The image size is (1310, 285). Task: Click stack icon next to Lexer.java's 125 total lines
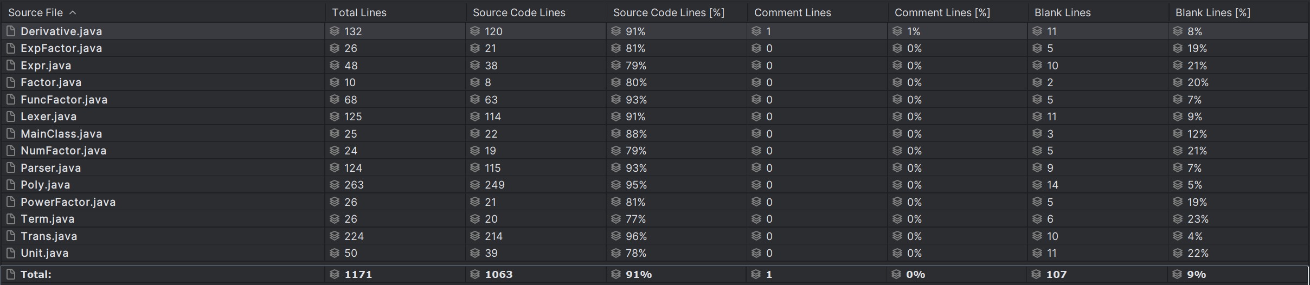click(335, 116)
